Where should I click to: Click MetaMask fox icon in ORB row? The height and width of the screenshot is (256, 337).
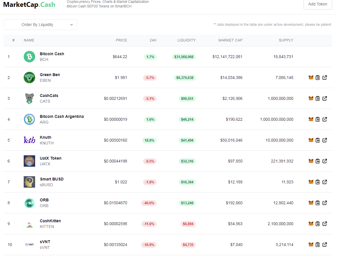coord(311,203)
